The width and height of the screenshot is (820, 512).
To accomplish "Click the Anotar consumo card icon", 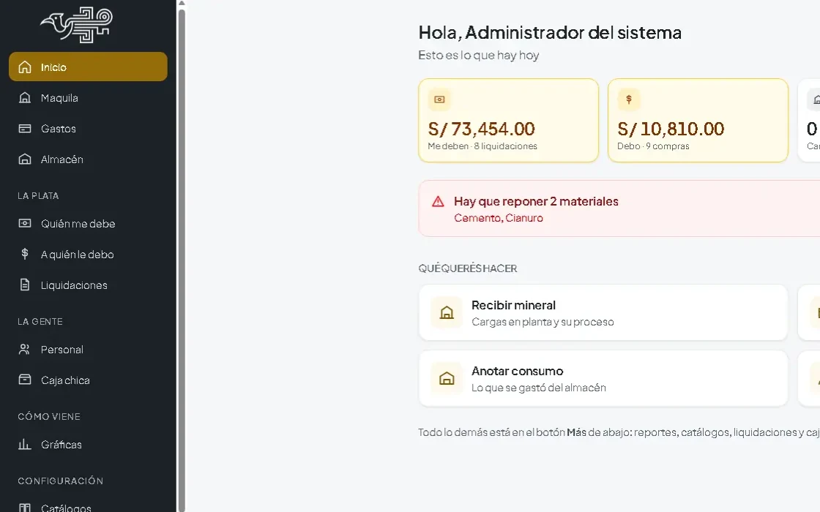I will coord(447,378).
